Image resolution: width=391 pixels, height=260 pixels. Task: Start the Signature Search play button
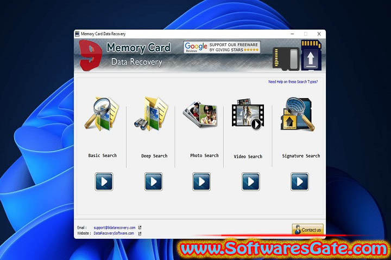[x=299, y=181]
